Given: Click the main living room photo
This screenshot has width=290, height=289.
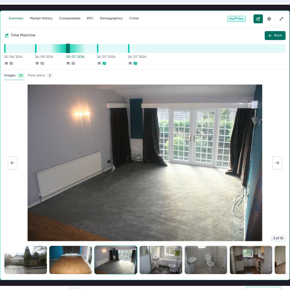Looking at the screenshot, I should tap(145, 163).
